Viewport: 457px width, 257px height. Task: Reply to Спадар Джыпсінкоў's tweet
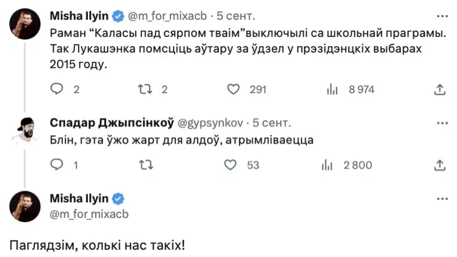coord(57,165)
